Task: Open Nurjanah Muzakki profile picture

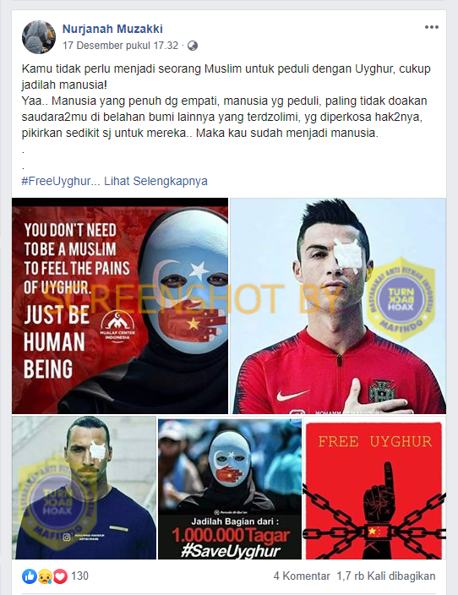Action: click(x=39, y=37)
